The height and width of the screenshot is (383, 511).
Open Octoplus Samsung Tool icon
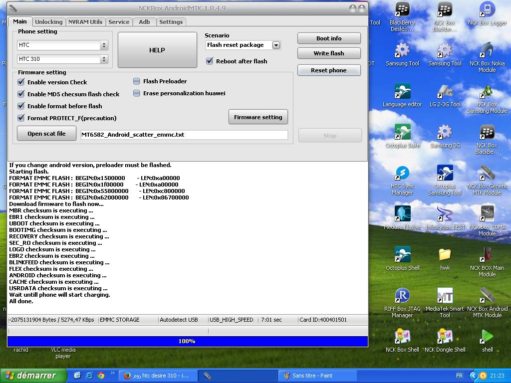[x=445, y=180]
